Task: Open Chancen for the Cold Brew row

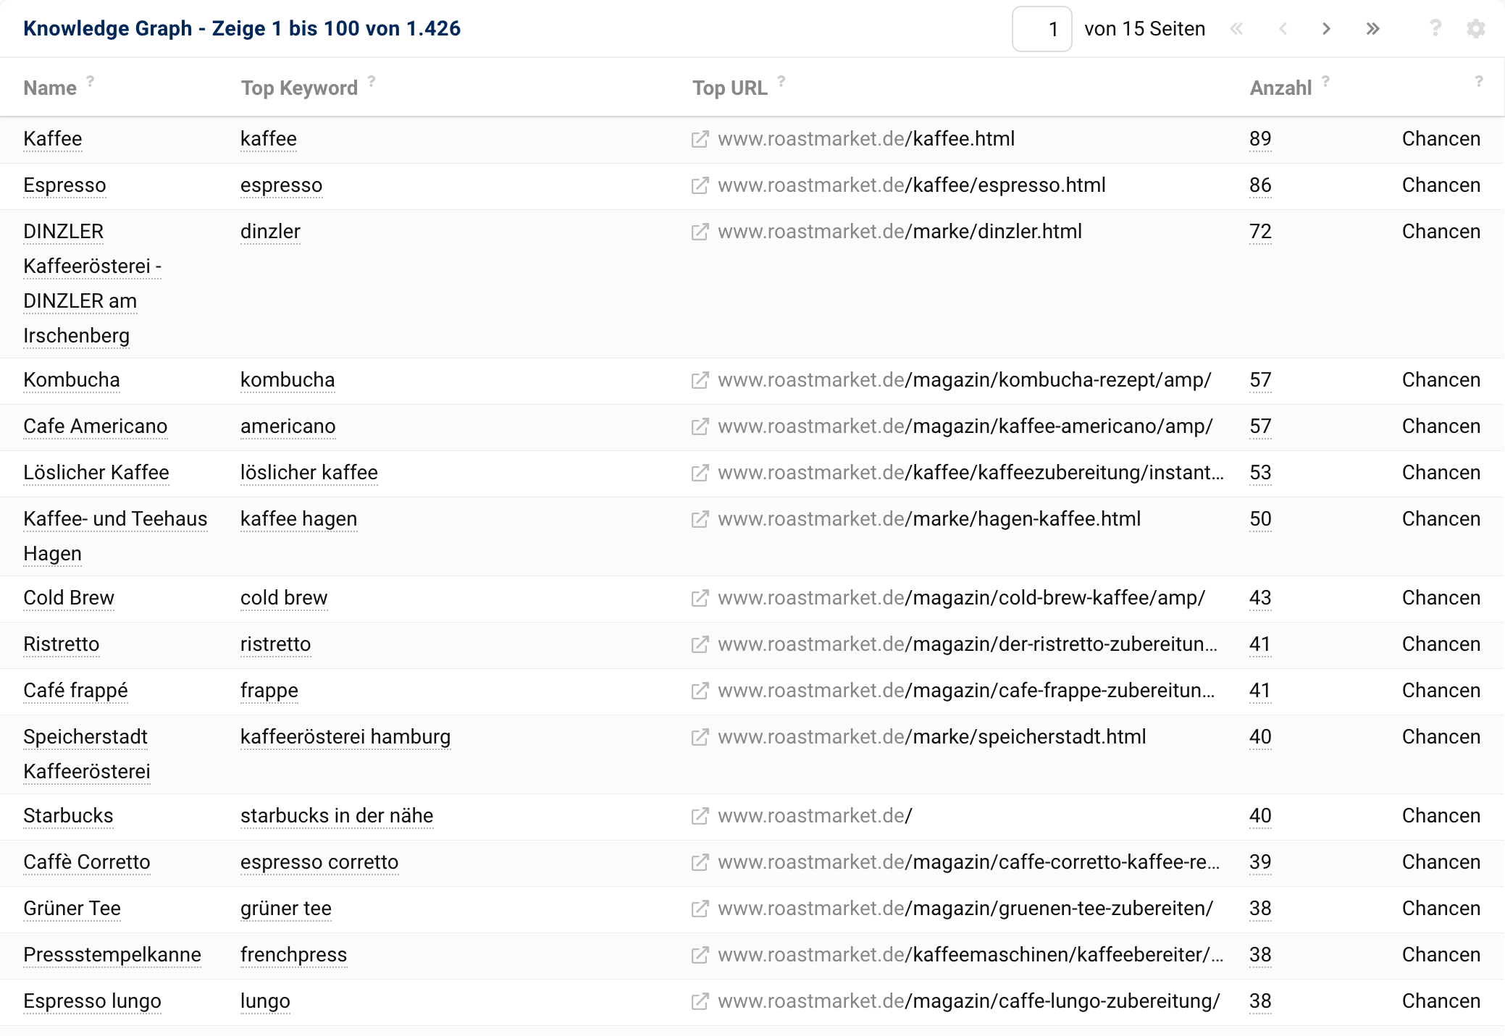Action: pos(1441,598)
